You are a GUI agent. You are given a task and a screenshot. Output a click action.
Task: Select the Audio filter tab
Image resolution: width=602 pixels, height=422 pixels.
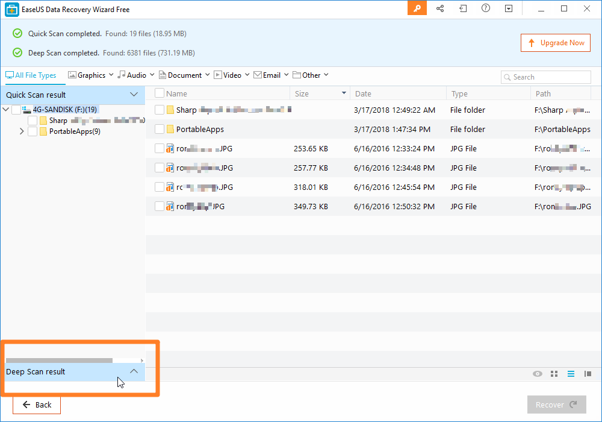coord(132,75)
